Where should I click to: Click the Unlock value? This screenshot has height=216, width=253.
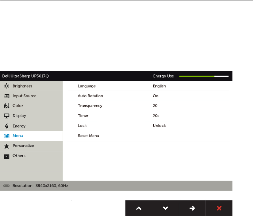(x=159, y=126)
